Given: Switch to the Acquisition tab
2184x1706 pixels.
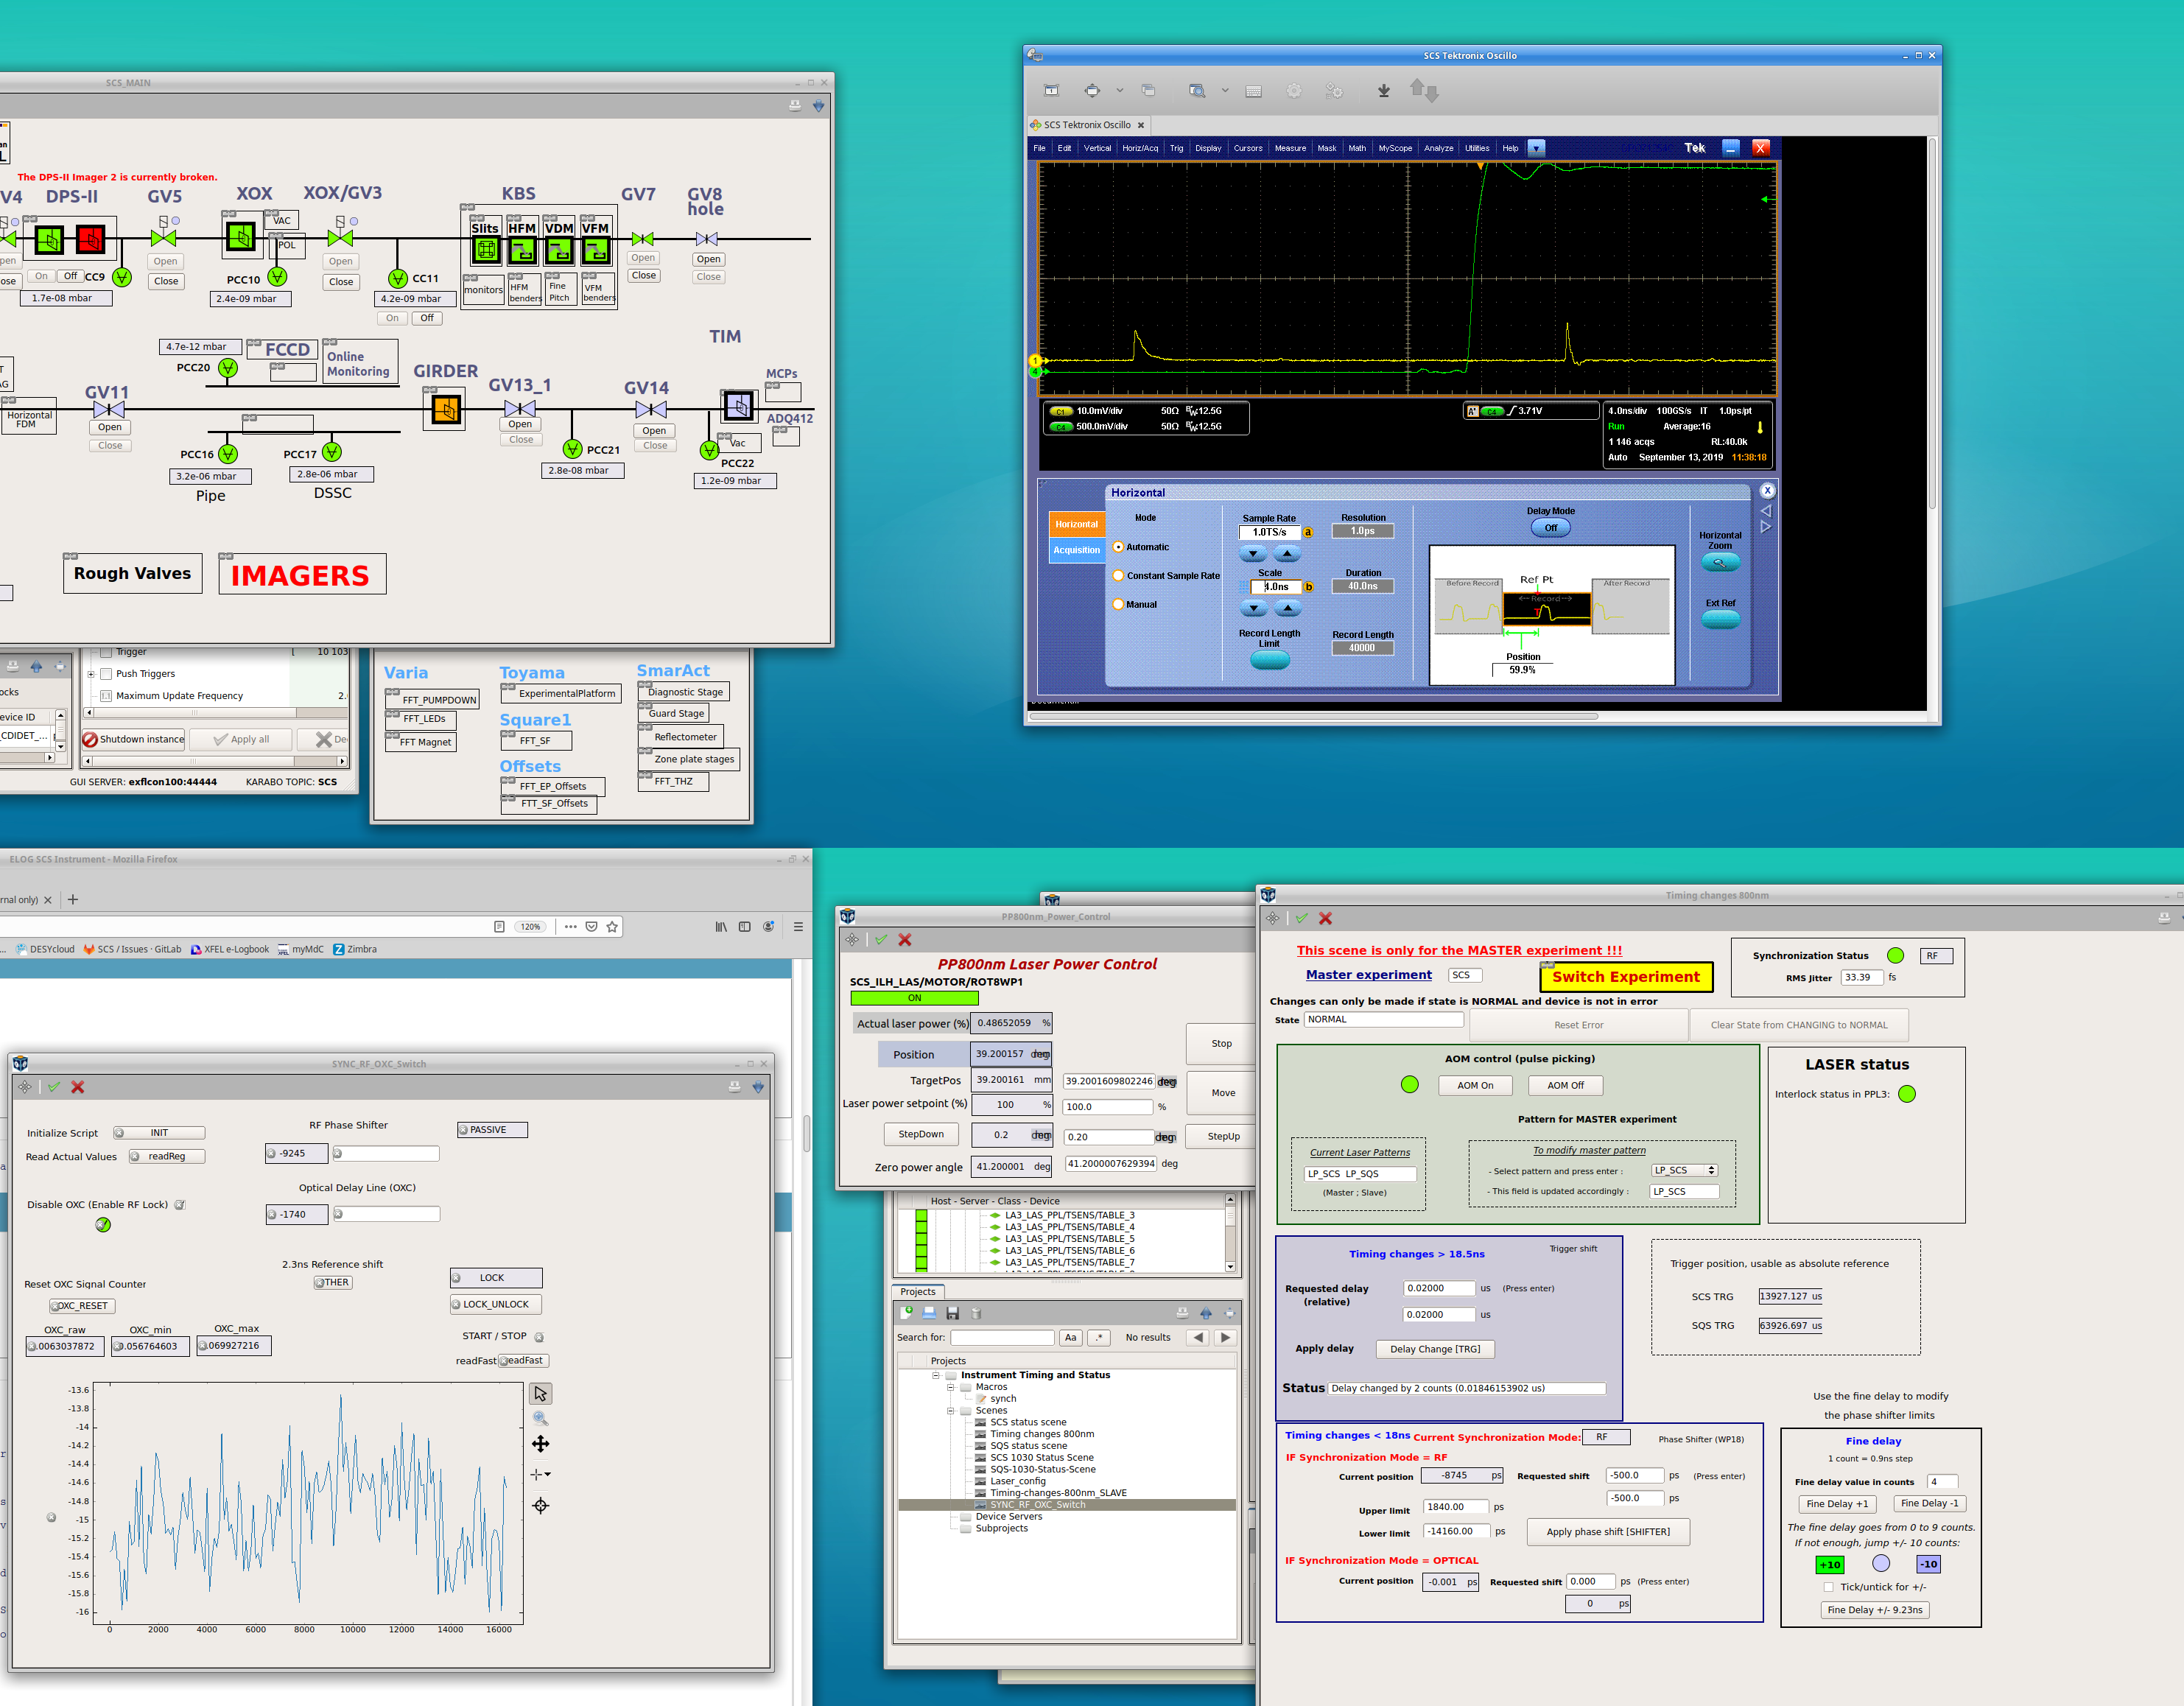Looking at the screenshot, I should 1076,550.
